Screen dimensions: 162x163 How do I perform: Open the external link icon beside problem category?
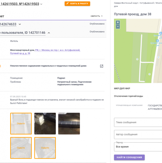click(102, 66)
